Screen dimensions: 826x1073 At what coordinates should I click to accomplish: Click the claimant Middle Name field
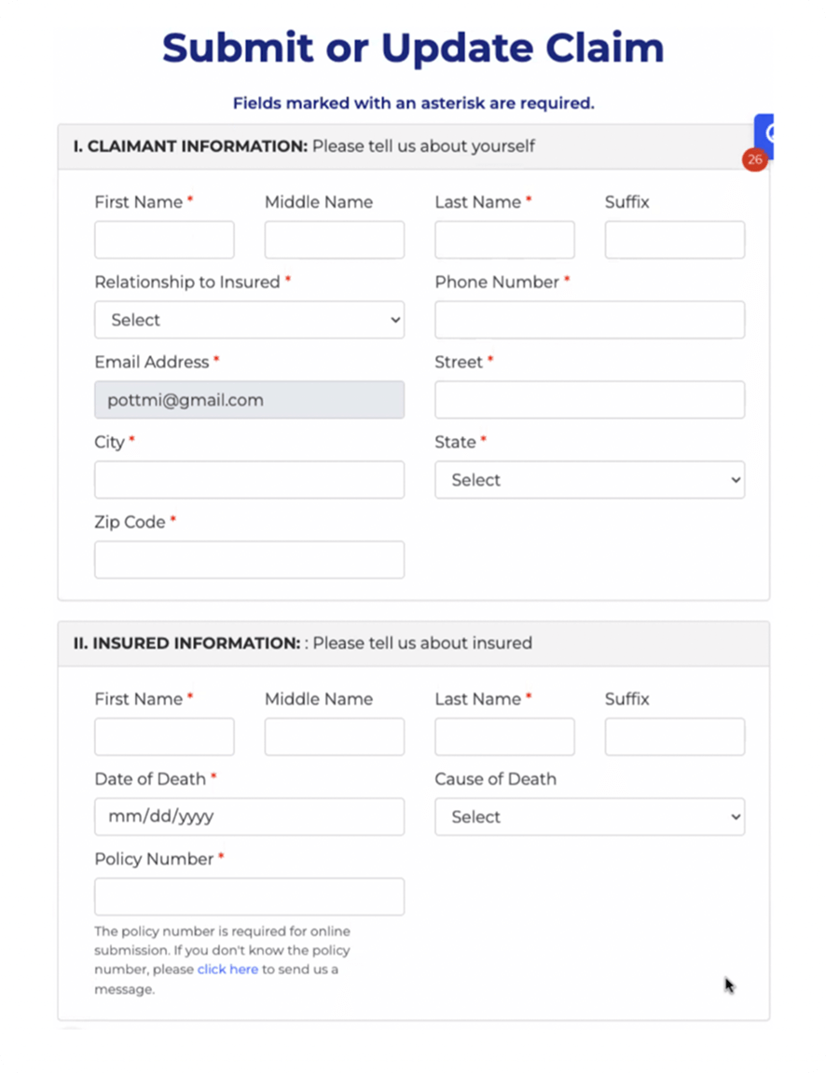pyautogui.click(x=334, y=240)
